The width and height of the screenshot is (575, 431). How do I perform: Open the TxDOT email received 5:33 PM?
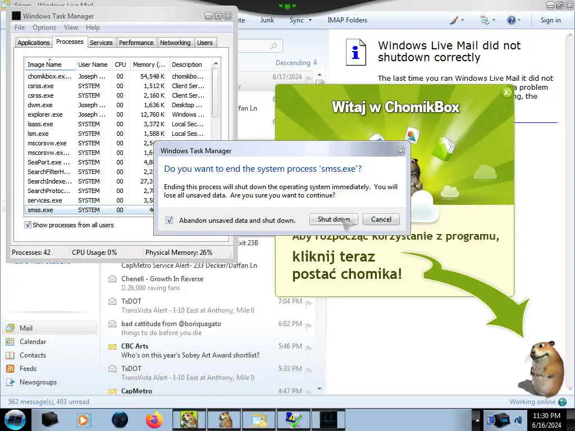[x=209, y=373]
